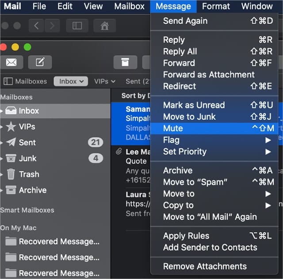283x279 pixels.
Task: Click Remove Attachments in the menu
Action: (x=205, y=266)
